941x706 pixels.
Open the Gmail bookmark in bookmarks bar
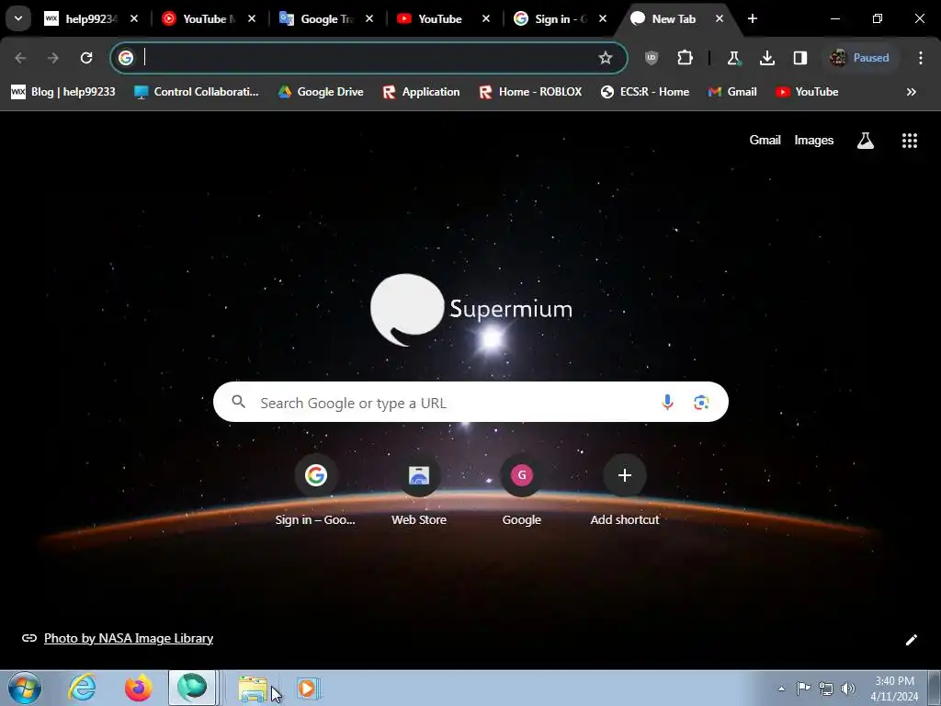[732, 92]
